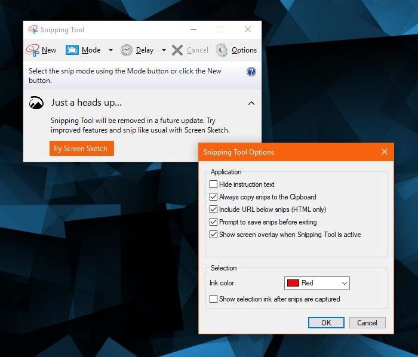418x357 pixels.
Task: Click the Options gear icon
Action: tap(222, 50)
